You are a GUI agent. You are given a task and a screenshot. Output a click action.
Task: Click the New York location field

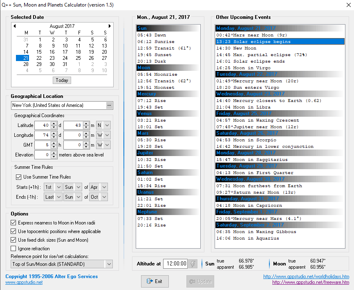coord(59,105)
